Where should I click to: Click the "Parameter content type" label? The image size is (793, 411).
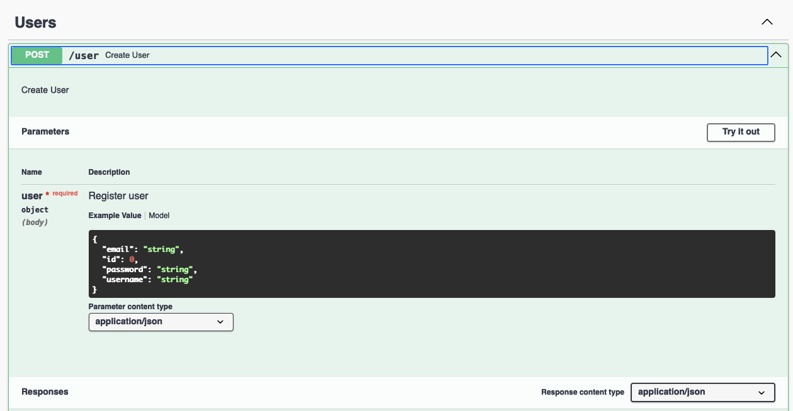coord(130,307)
